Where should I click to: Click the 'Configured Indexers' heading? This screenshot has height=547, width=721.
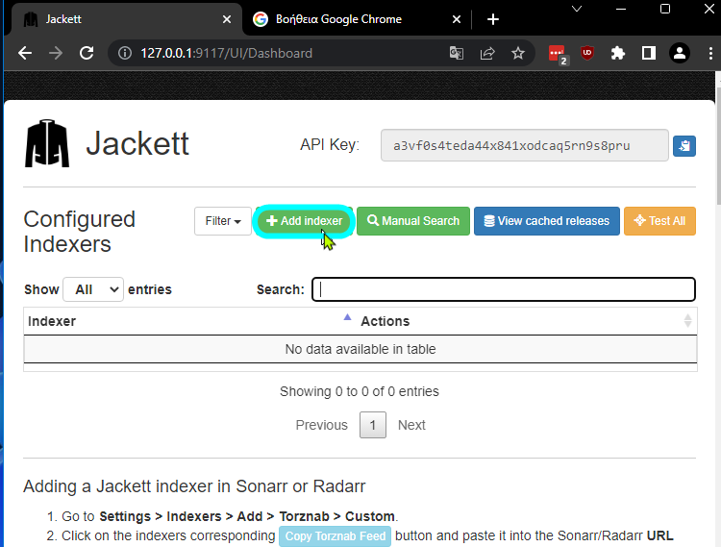pyautogui.click(x=79, y=232)
